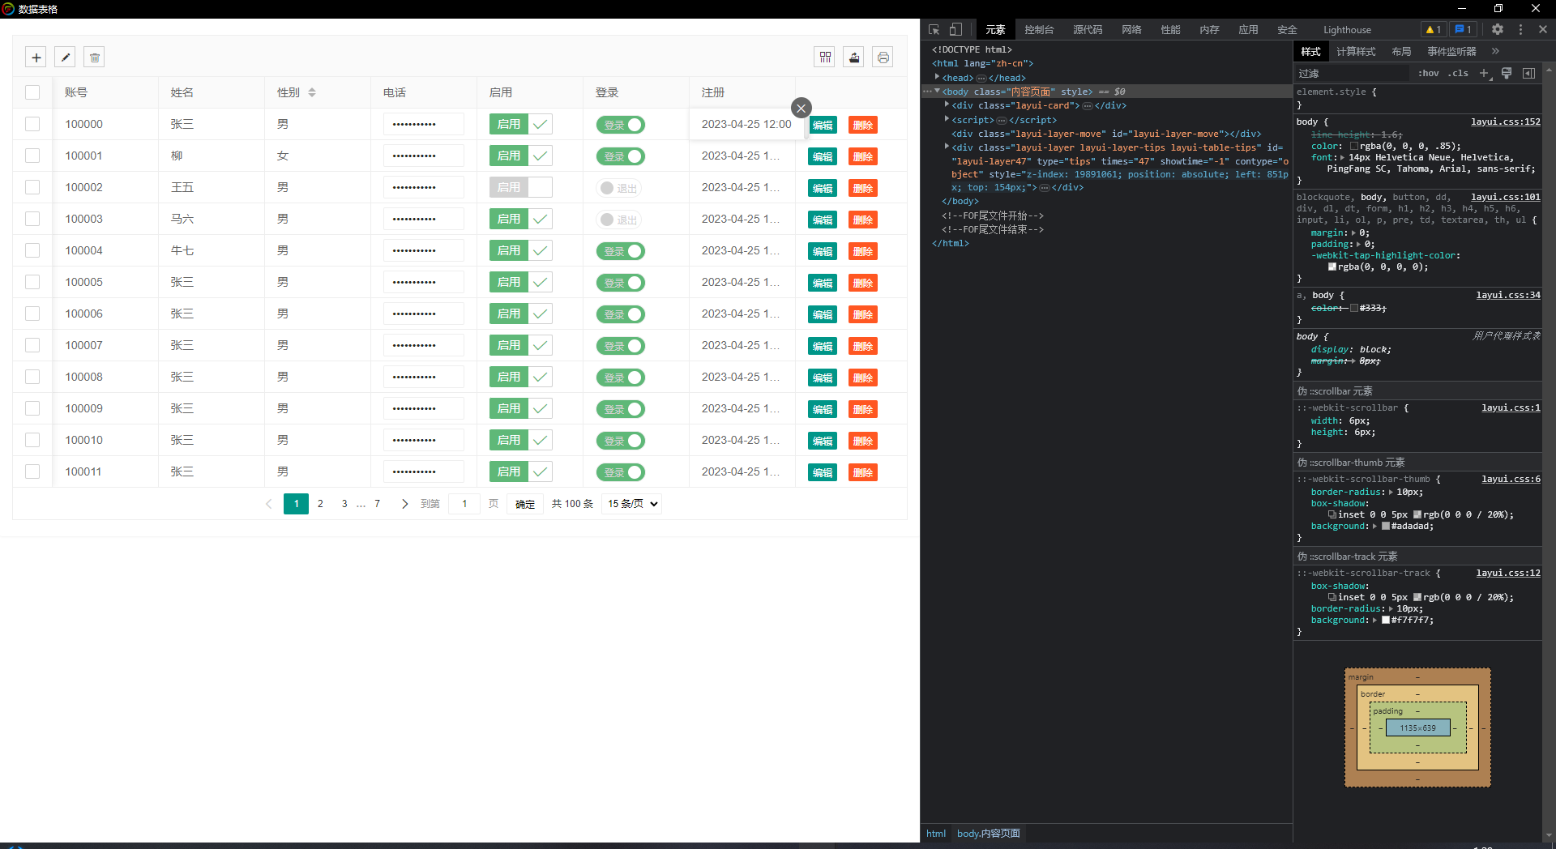Toggle computed styles sidebar icon

click(x=1529, y=73)
